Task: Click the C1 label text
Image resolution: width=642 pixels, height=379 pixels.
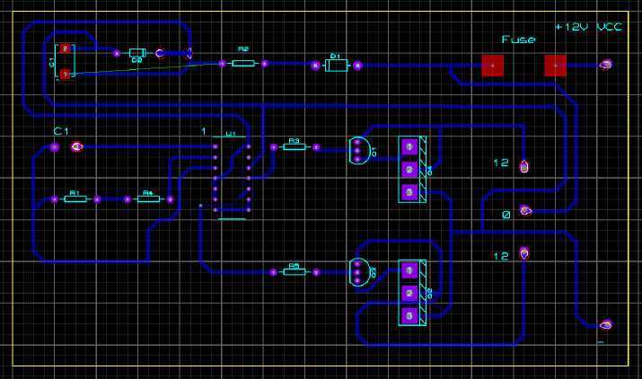Action: pos(61,131)
